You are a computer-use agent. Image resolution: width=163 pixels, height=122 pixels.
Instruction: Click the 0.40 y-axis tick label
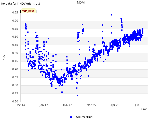coord(15,69)
